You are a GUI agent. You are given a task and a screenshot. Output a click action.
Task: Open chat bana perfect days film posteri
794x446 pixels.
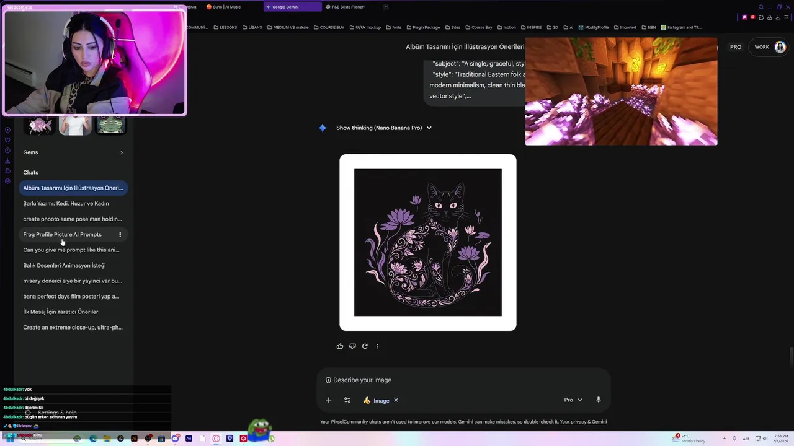point(73,296)
